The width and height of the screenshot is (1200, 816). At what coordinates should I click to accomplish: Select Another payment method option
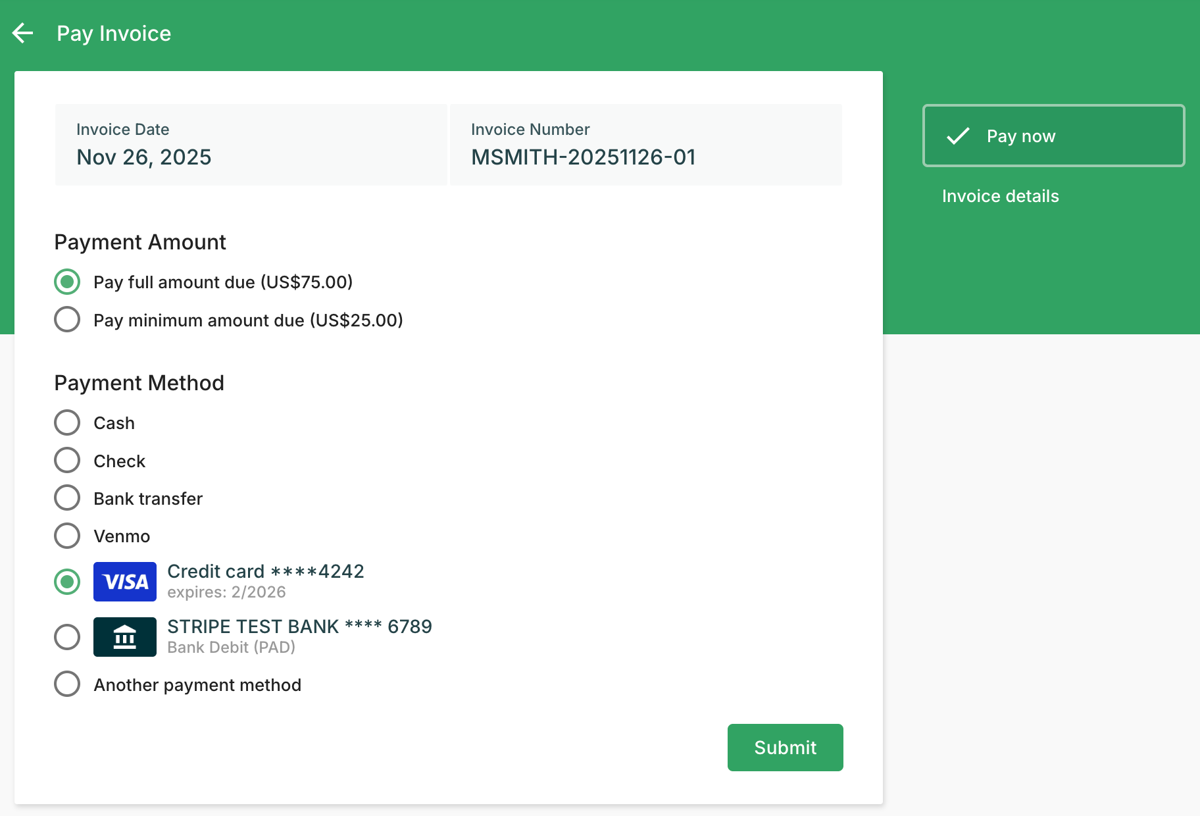click(67, 684)
